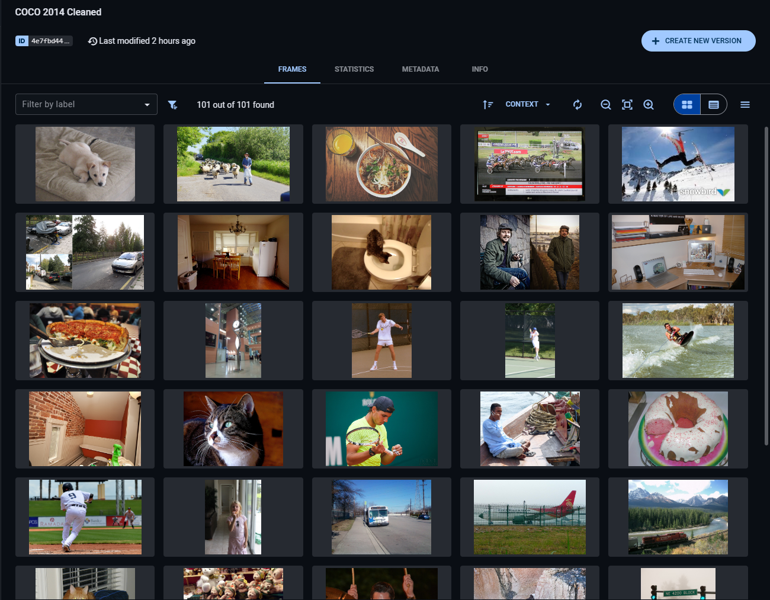Zoom out the thumbnail grid
770x600 pixels.
[x=605, y=104]
